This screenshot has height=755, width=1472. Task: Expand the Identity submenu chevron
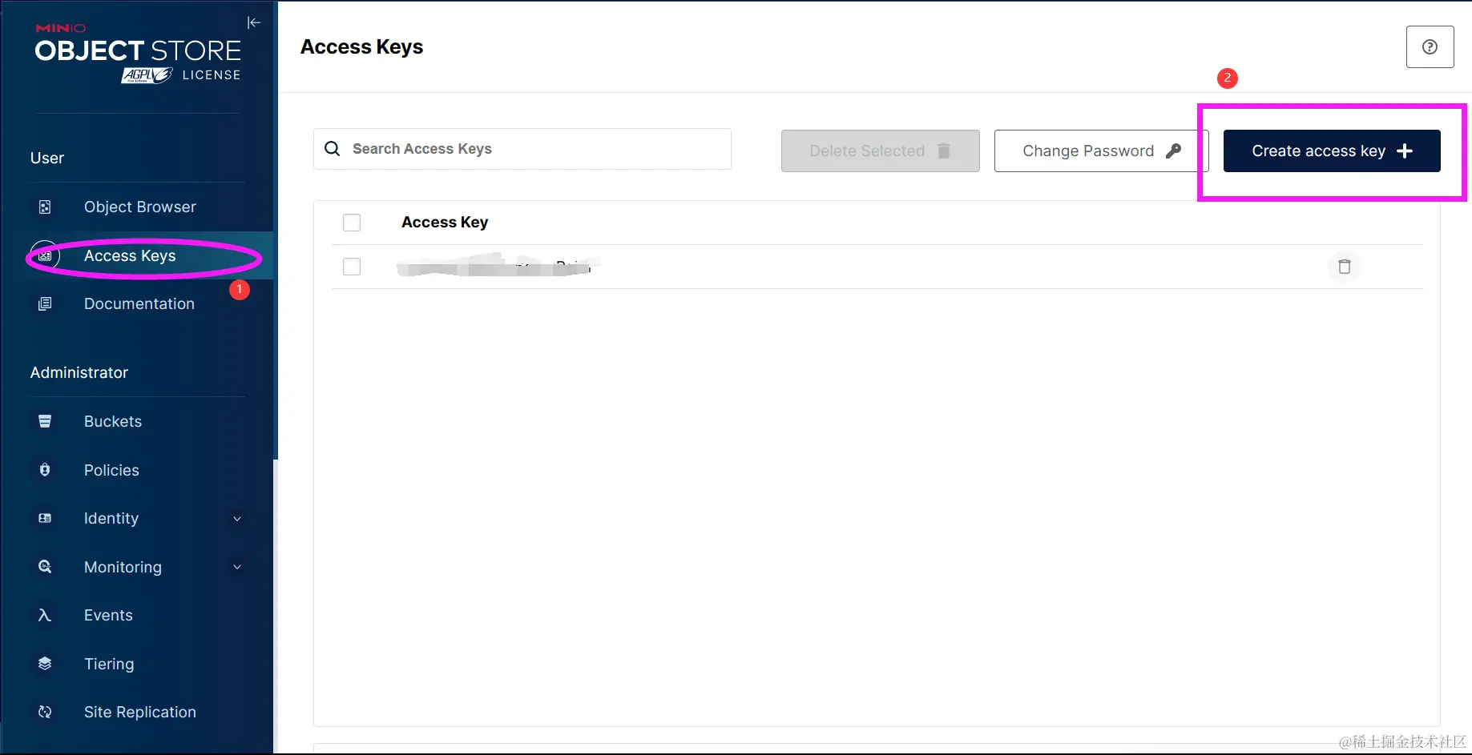[x=237, y=519]
